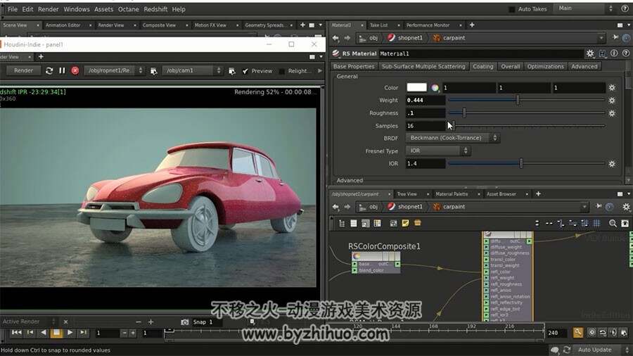Adjust the Roughness slider
Viewport: 633px width, 356px height.
click(x=526, y=113)
